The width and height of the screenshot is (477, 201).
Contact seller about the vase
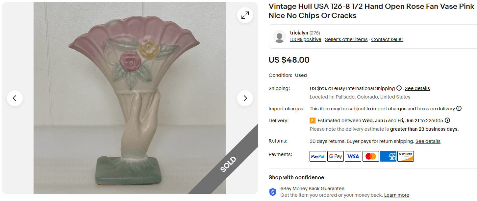tap(387, 39)
